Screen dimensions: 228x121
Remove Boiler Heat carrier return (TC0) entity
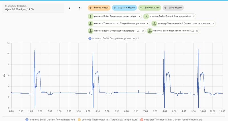pyautogui.click(x=197, y=31)
